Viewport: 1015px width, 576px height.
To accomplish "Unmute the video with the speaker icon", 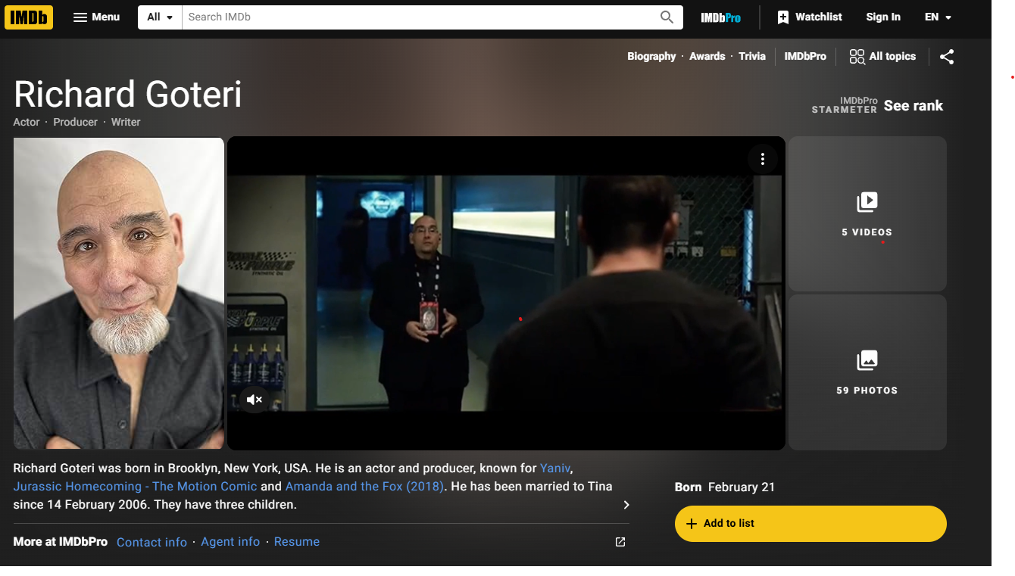I will tap(255, 400).
